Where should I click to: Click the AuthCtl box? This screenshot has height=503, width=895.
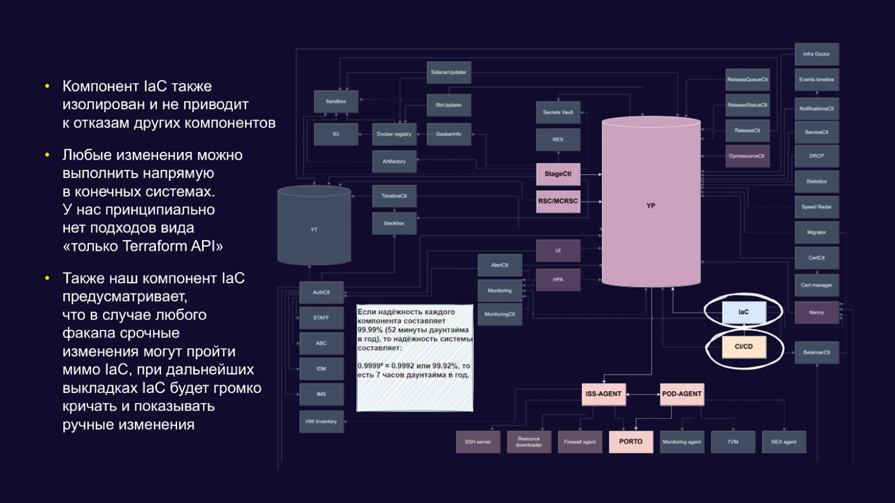321,292
